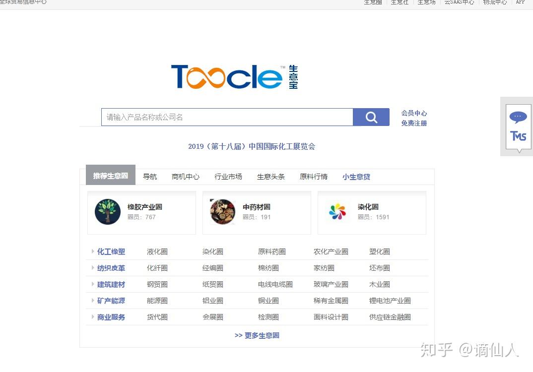This screenshot has width=533, height=372.
Task: Open the 坯布圈 link
Action: click(380, 268)
